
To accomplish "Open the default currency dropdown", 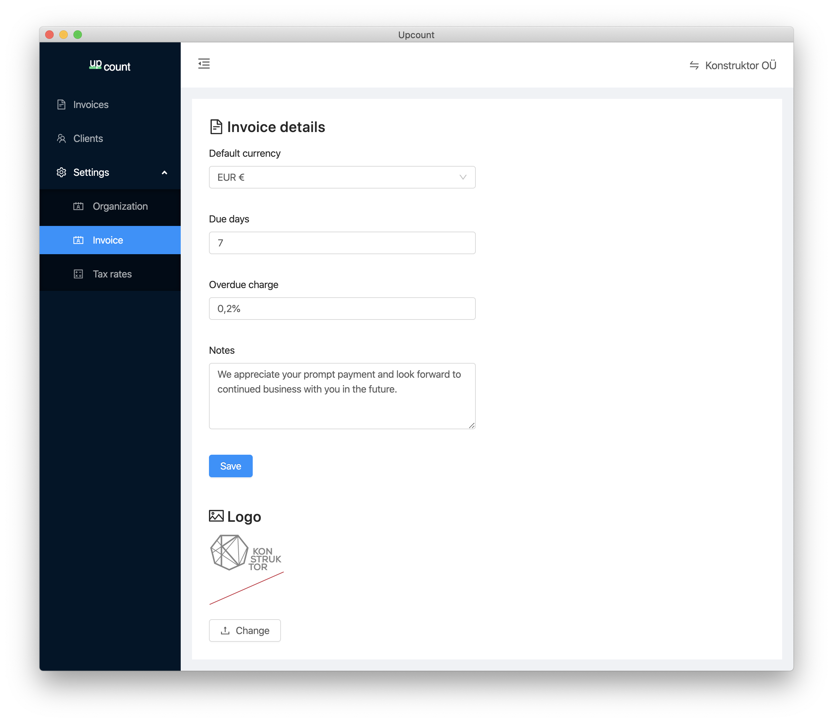I will tap(342, 177).
